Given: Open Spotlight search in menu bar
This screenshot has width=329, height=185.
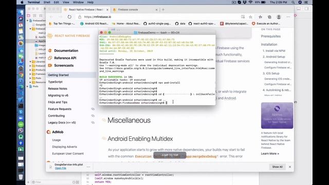Looking at the screenshot, I should pyautogui.click(x=293, y=2).
